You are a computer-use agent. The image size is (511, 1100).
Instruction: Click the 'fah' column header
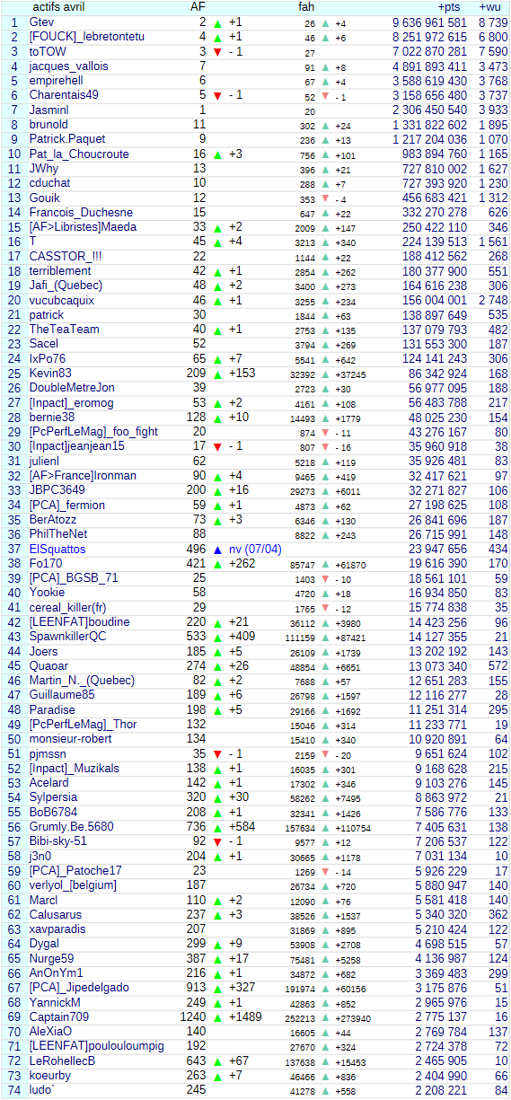[x=306, y=7]
